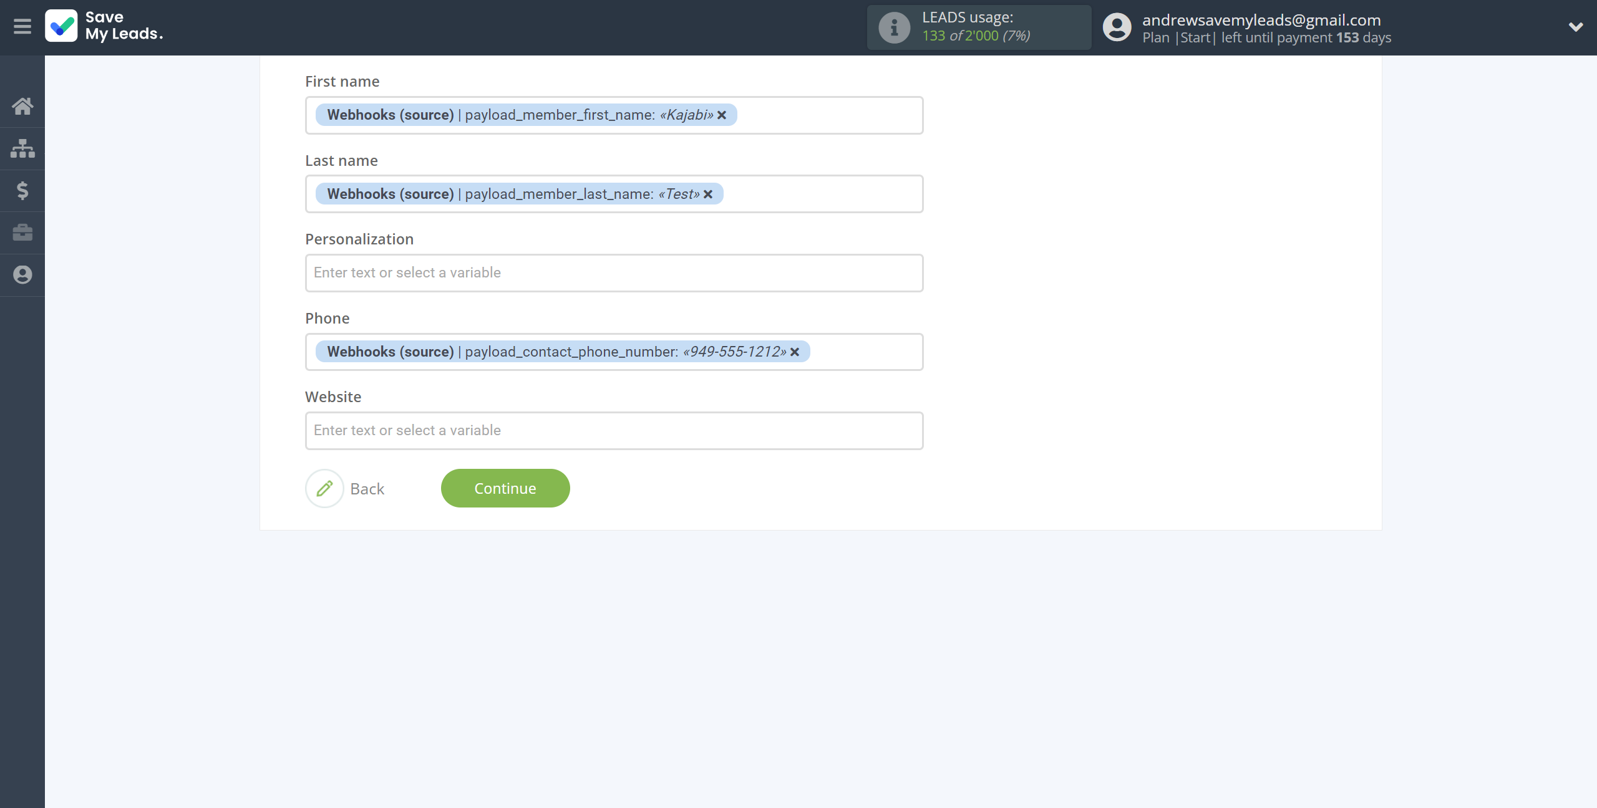Open the briefcase icon in sidebar

coord(22,233)
